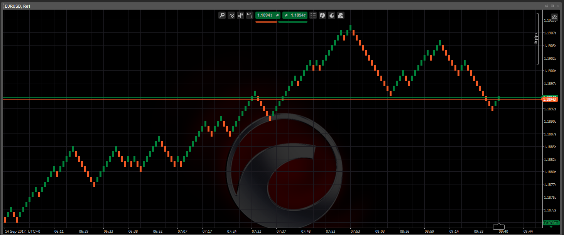This screenshot has height=235, width=564.
Task: Click the buy button at 1.18947
Action: coord(295,15)
